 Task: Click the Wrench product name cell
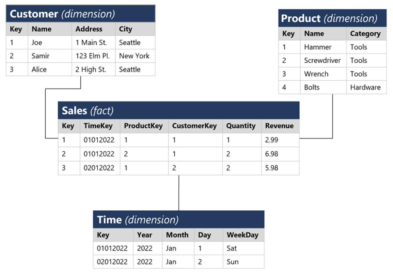click(323, 74)
